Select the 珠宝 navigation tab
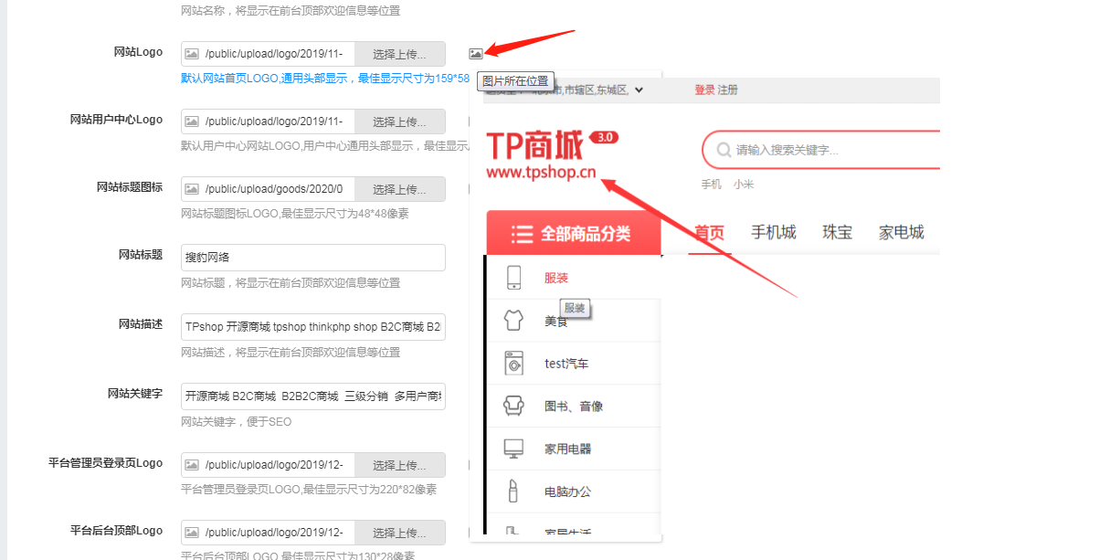 point(837,232)
